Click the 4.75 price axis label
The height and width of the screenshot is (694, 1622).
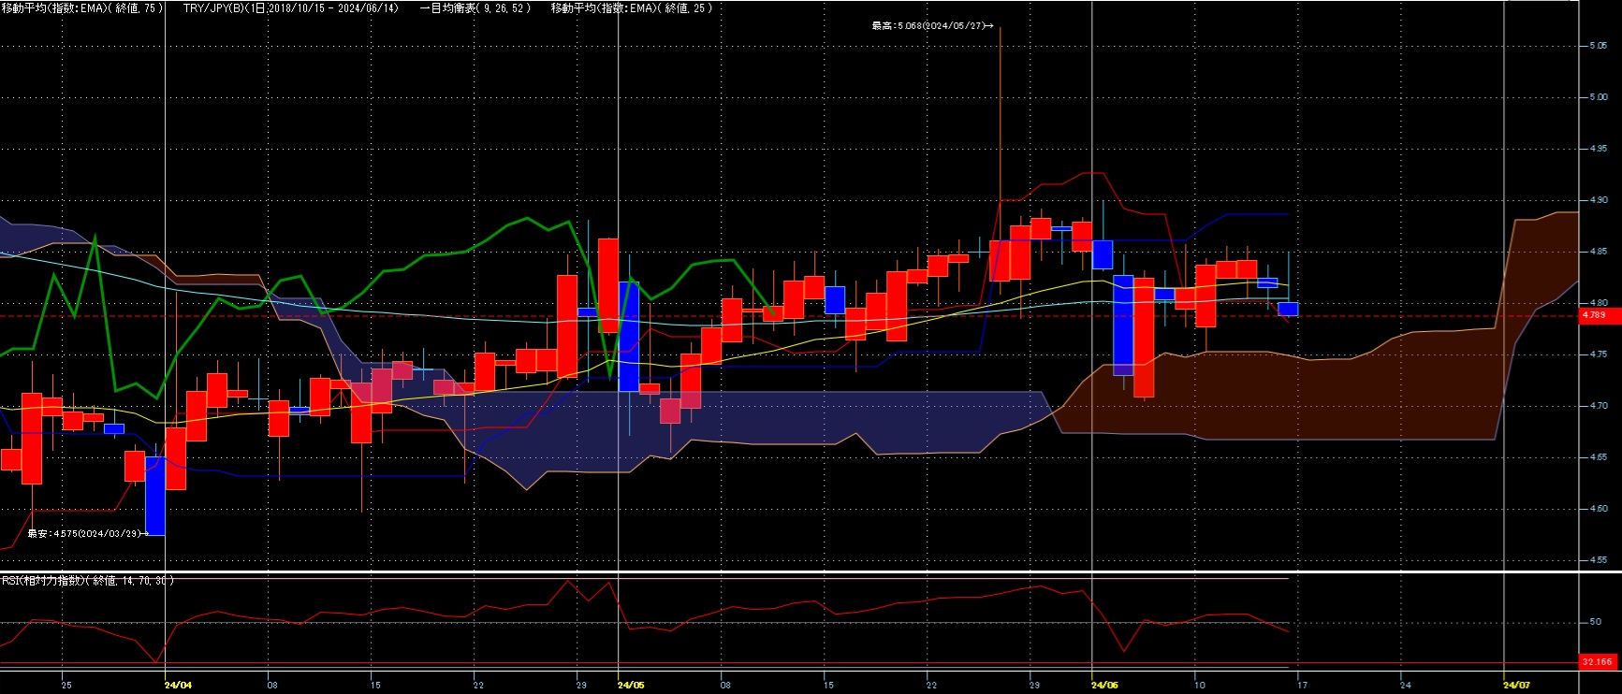(x=1598, y=354)
